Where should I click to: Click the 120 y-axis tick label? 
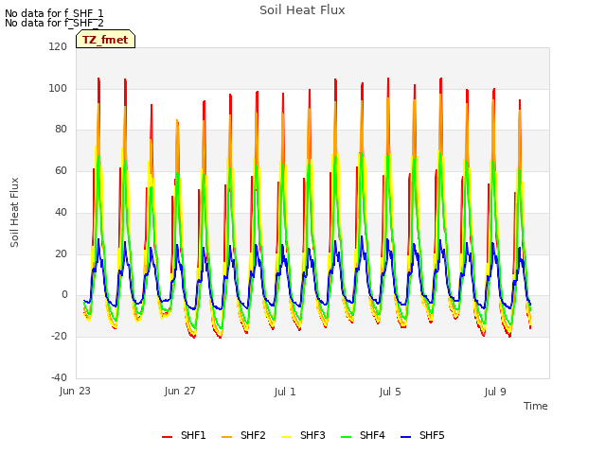pos(58,46)
